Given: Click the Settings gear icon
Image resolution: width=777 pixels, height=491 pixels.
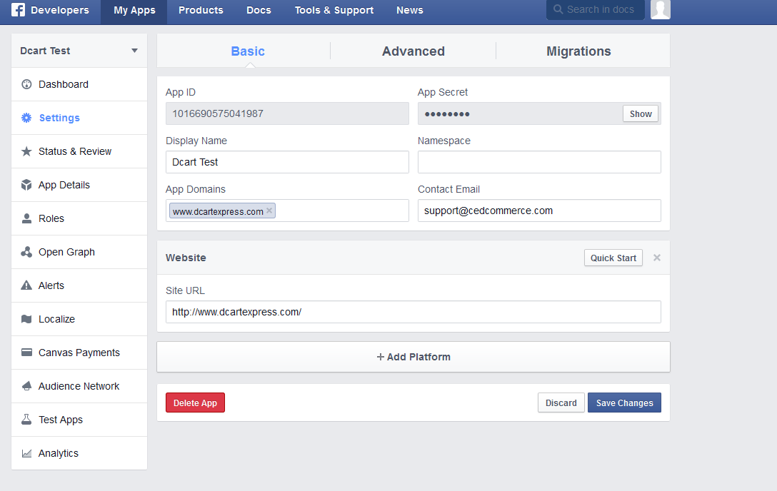Looking at the screenshot, I should pyautogui.click(x=26, y=118).
